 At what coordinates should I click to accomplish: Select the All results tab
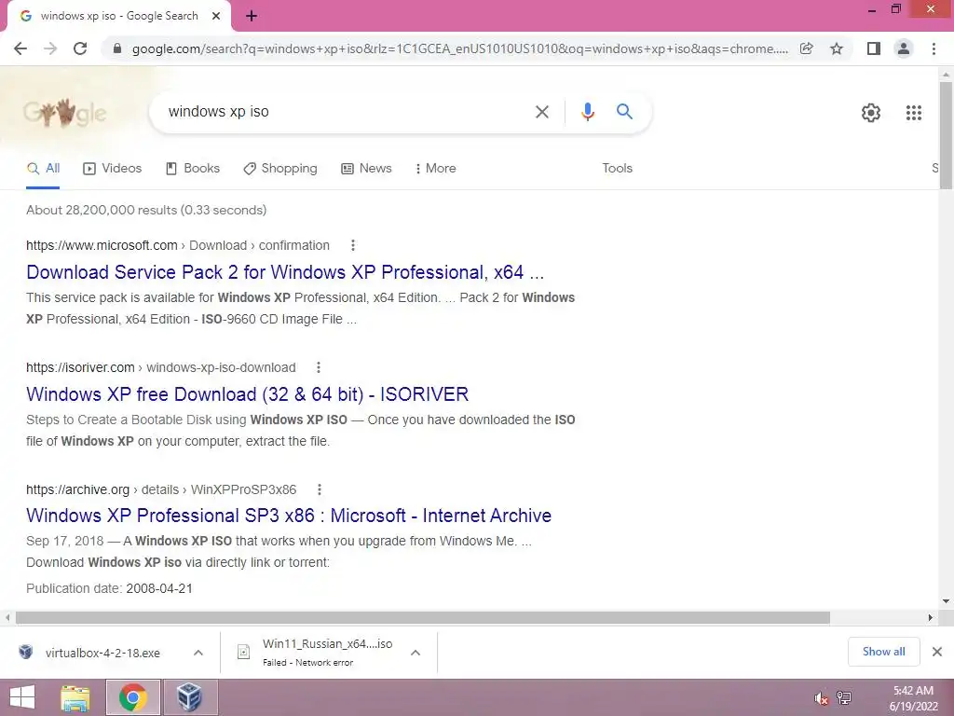pyautogui.click(x=43, y=169)
